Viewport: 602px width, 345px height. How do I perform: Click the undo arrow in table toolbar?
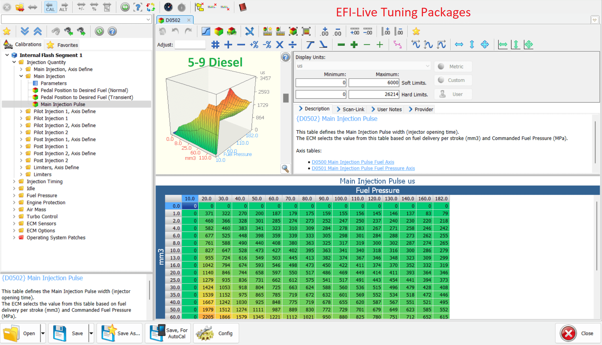(x=175, y=31)
